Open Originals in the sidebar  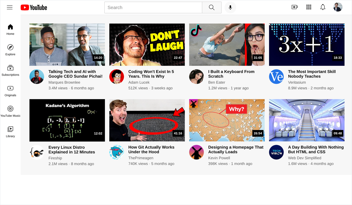[10, 91]
